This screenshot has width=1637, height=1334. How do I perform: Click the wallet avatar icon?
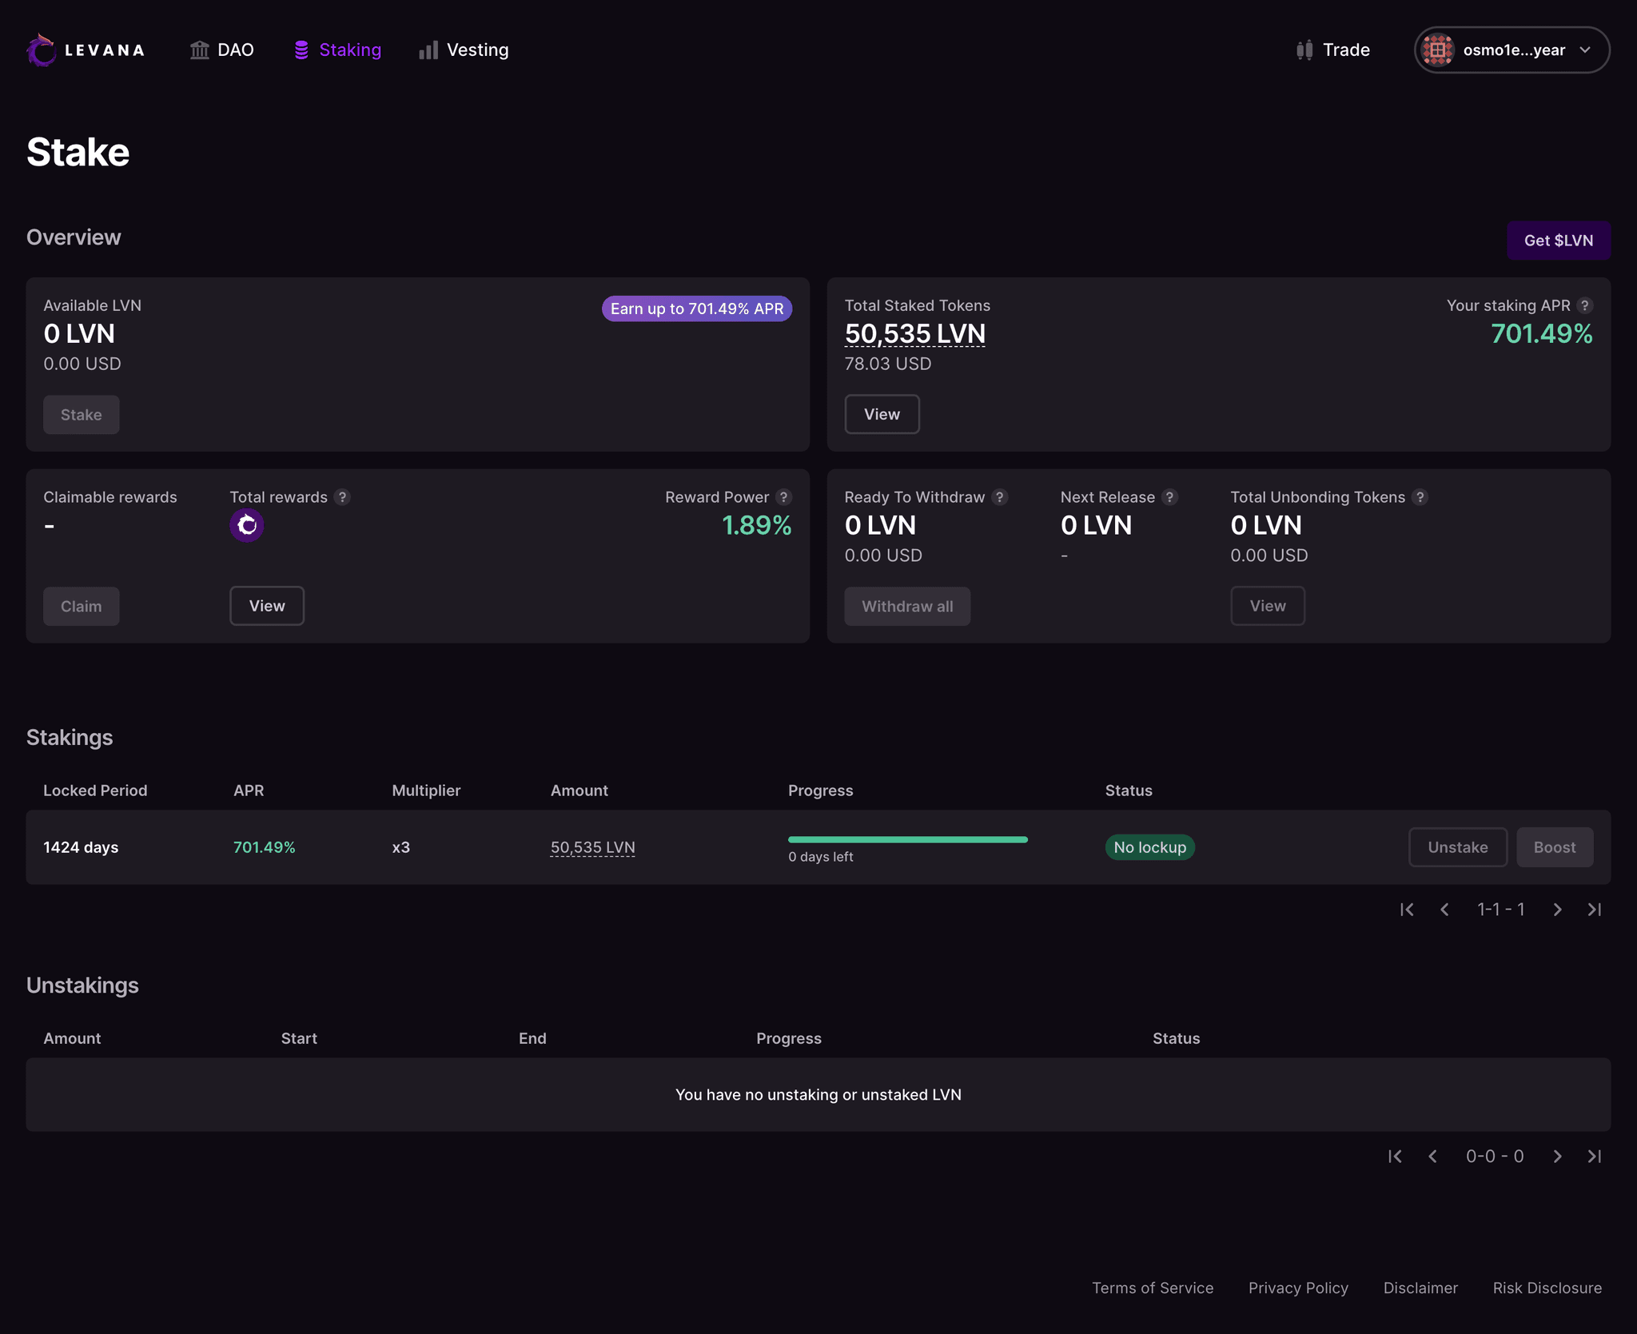[1436, 50]
